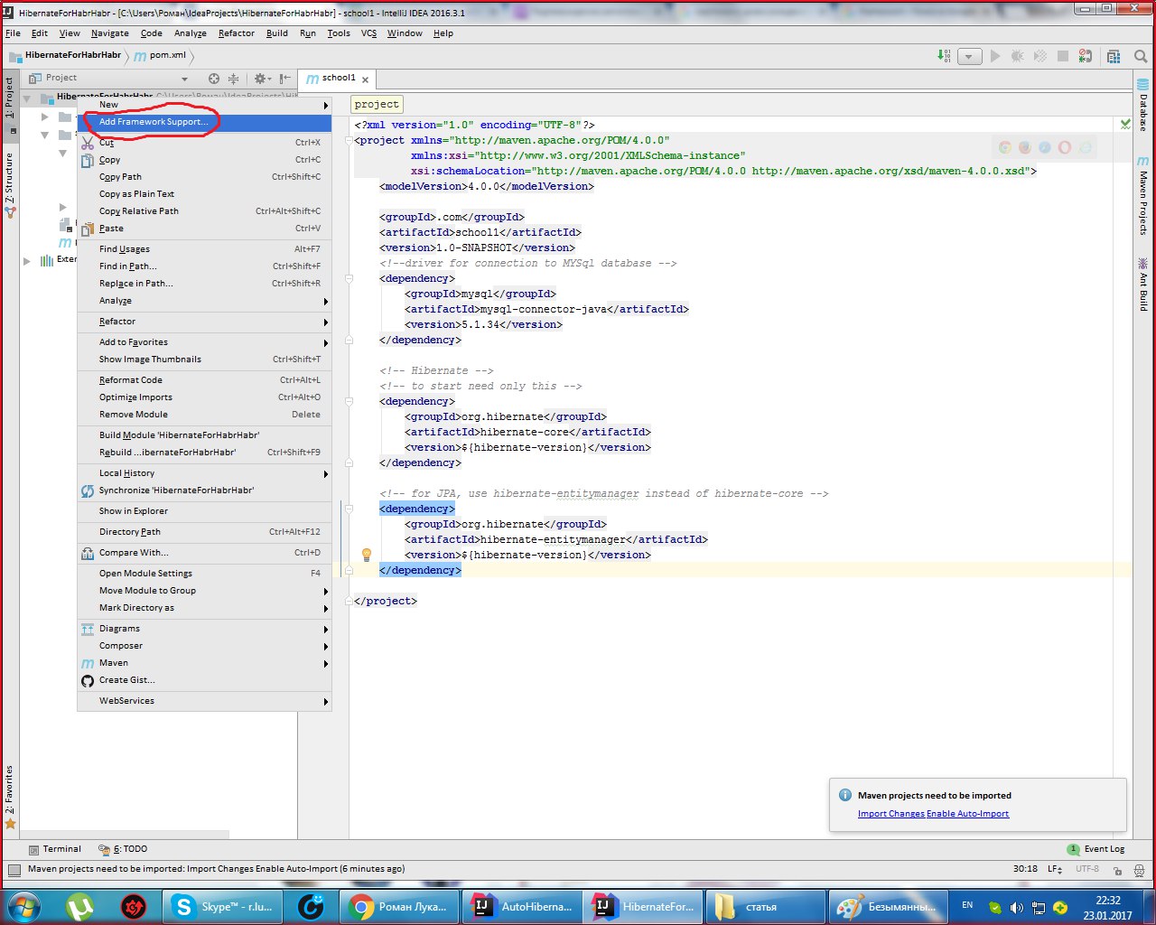Click the yellow intention lightbulb
Image resolution: width=1156 pixels, height=925 pixels.
click(367, 555)
